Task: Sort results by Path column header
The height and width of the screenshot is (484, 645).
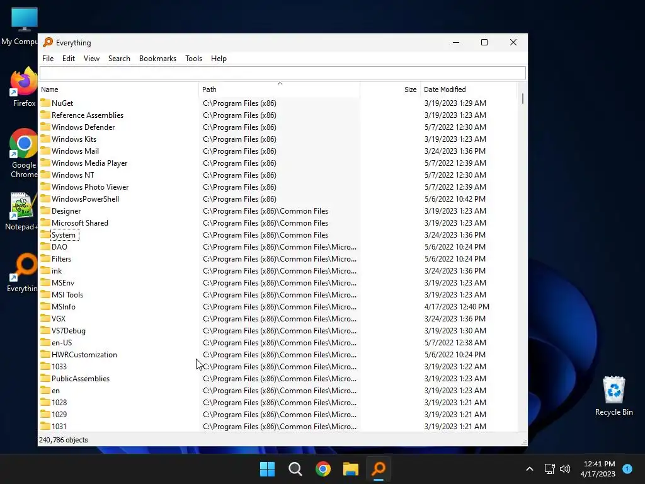Action: point(279,89)
